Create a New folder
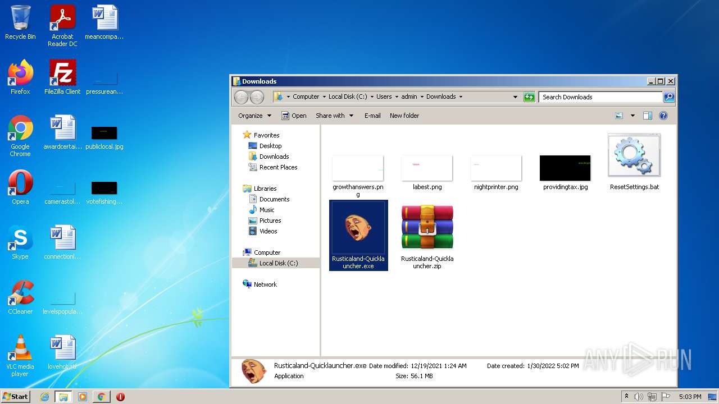 point(404,116)
